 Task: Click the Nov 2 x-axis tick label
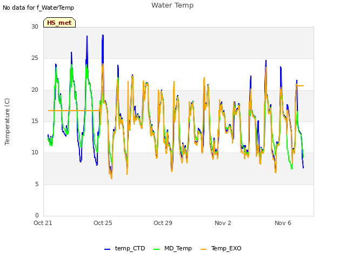[223, 223]
